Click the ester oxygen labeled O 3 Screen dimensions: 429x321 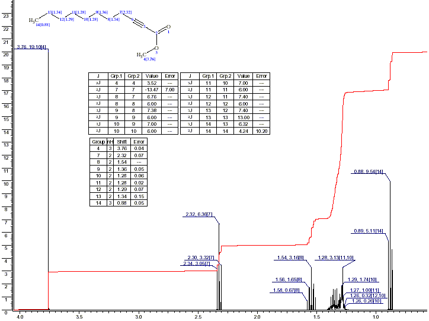[x=156, y=49]
